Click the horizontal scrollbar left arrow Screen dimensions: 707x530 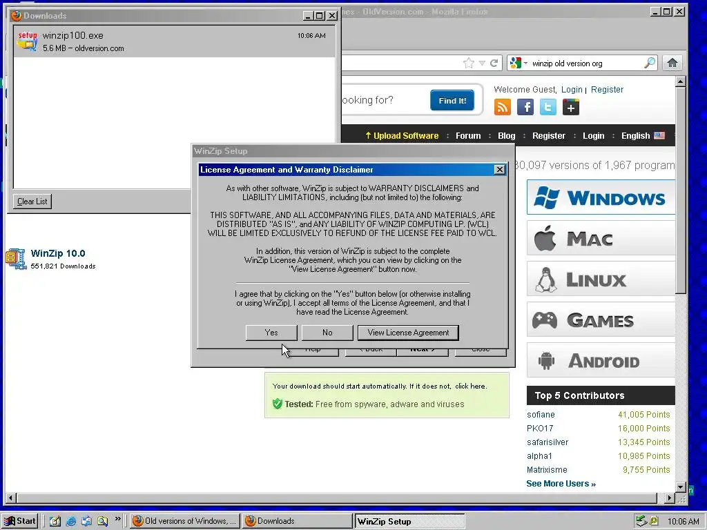[11, 498]
